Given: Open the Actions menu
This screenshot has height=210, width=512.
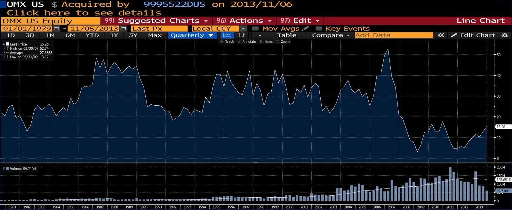Looking at the screenshot, I should pyautogui.click(x=244, y=21).
